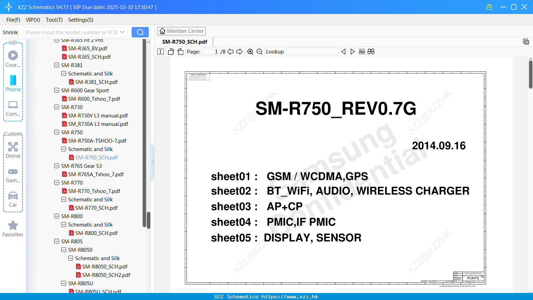Image resolution: width=533 pixels, height=300 pixels.
Task: Toggle two-page view icon
Action: click(160, 52)
